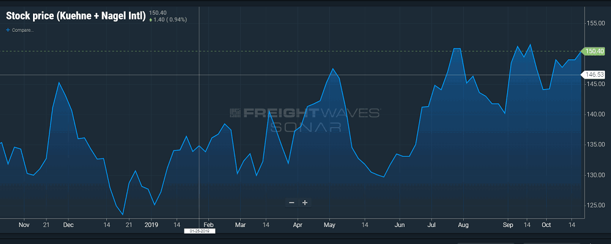Screen dimensions: 611x244
Task: Click the green 150.40 current price label
Action: [595, 51]
